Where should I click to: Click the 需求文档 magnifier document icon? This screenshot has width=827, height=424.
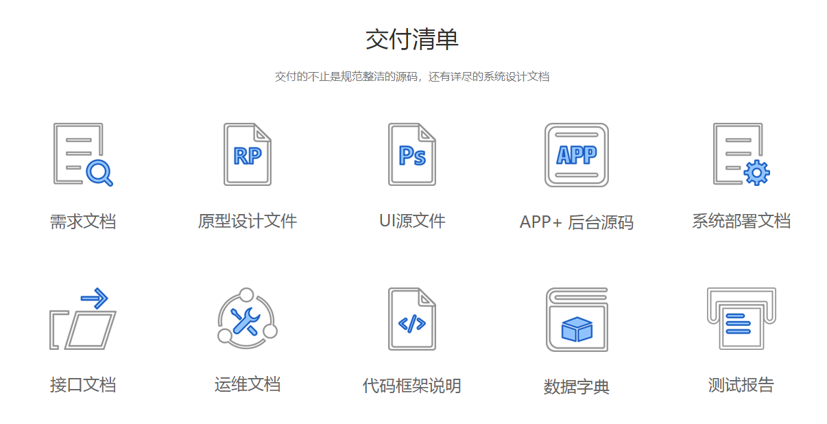point(82,154)
